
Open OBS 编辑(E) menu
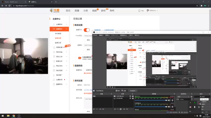101,35
